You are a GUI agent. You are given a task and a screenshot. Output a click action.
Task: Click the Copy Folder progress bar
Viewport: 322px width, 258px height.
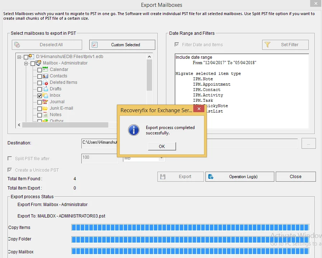(190, 239)
